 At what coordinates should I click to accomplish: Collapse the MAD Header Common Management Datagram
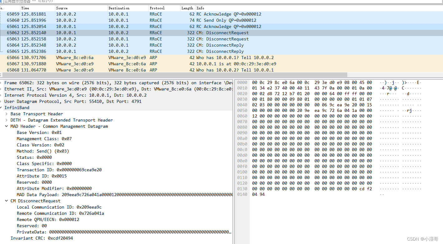click(x=7, y=126)
